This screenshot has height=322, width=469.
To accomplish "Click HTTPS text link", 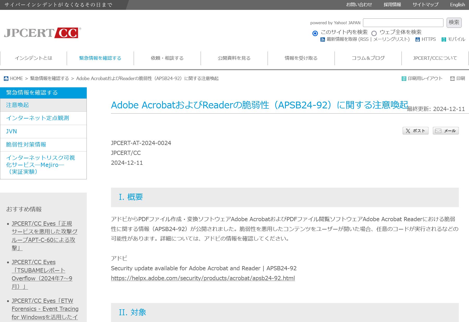I will [x=429, y=39].
